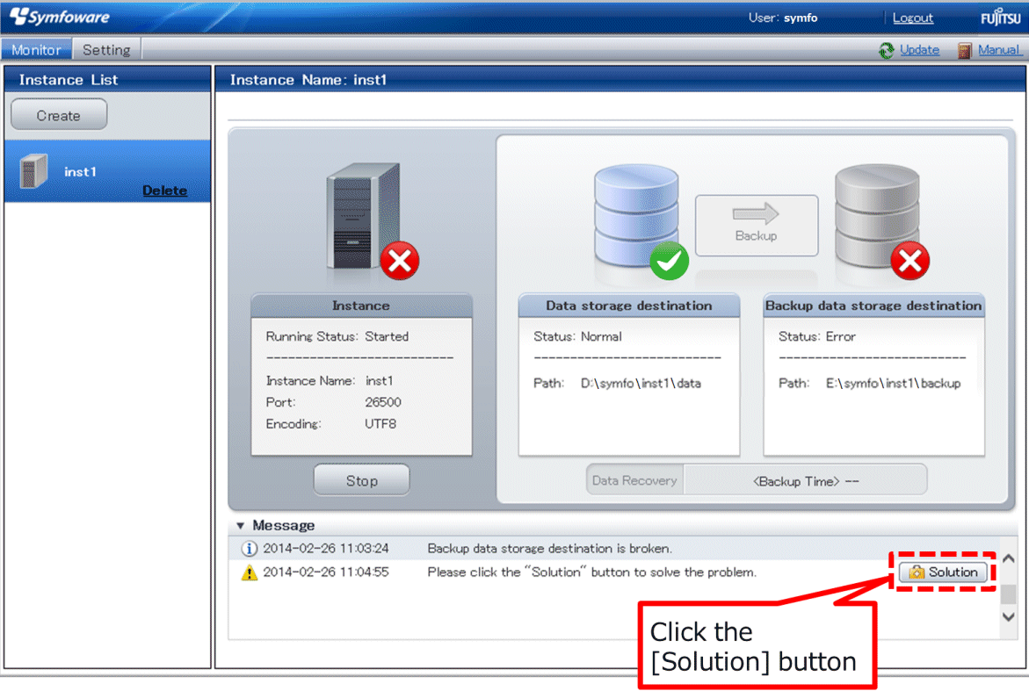1029x691 pixels.
Task: Click the green Update refresh icon
Action: 887,50
